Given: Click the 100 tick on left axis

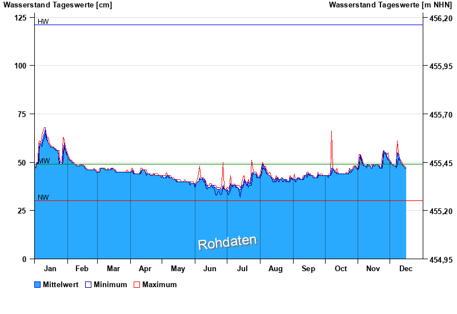Looking at the screenshot, I should tap(20, 66).
